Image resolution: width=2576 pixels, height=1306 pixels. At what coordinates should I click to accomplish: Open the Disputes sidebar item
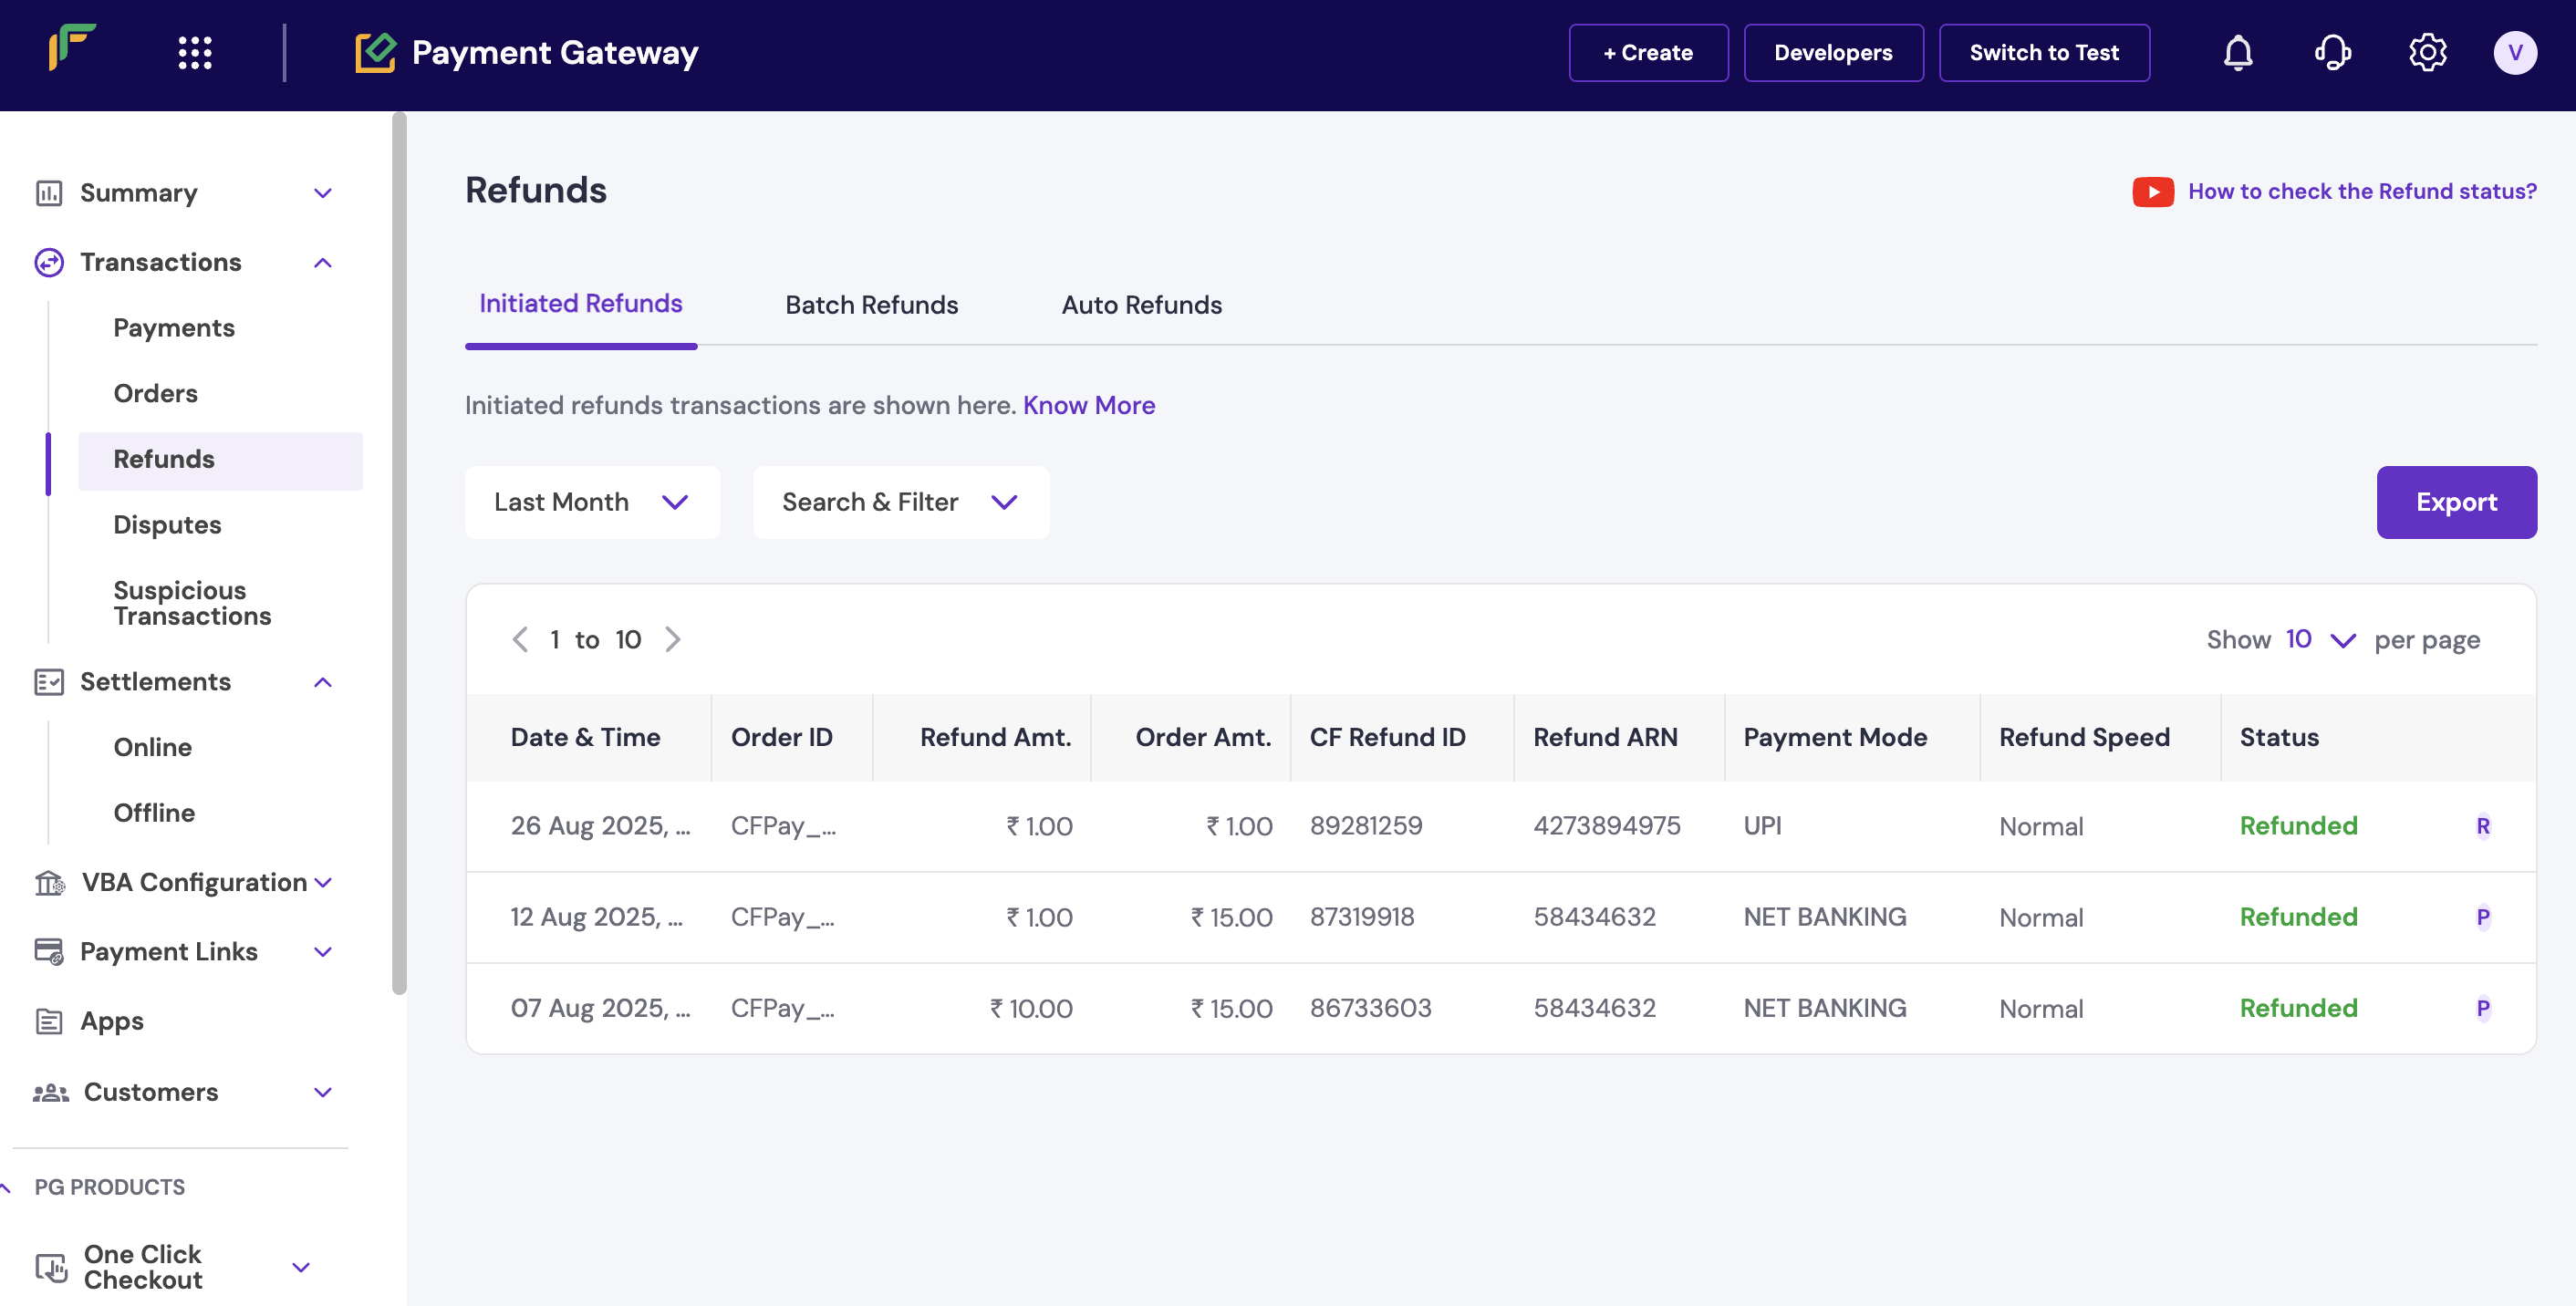pos(167,525)
